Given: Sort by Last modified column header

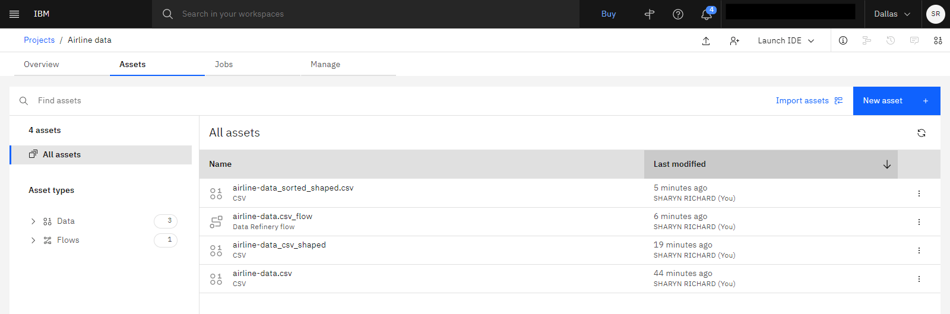Looking at the screenshot, I should click(771, 164).
